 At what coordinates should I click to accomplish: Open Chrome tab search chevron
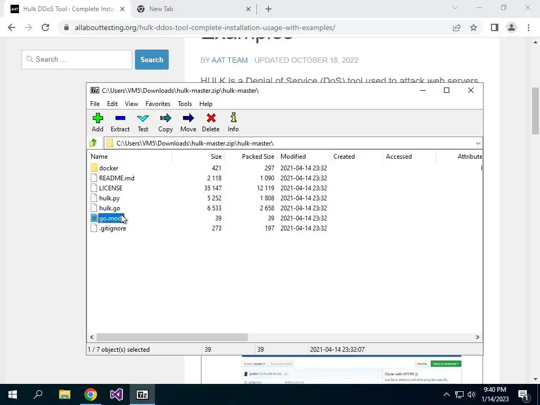pyautogui.click(x=455, y=7)
